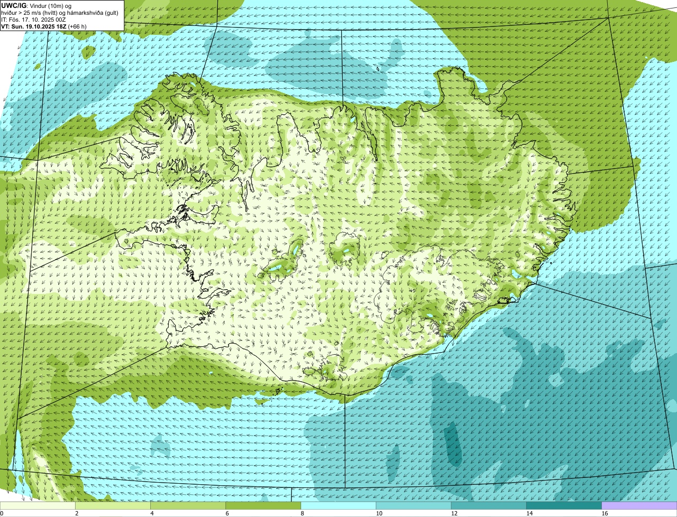Viewport: 677px width, 517px height.
Task: Pick the medium green 4–6 legend swatch
Action: click(x=188, y=505)
